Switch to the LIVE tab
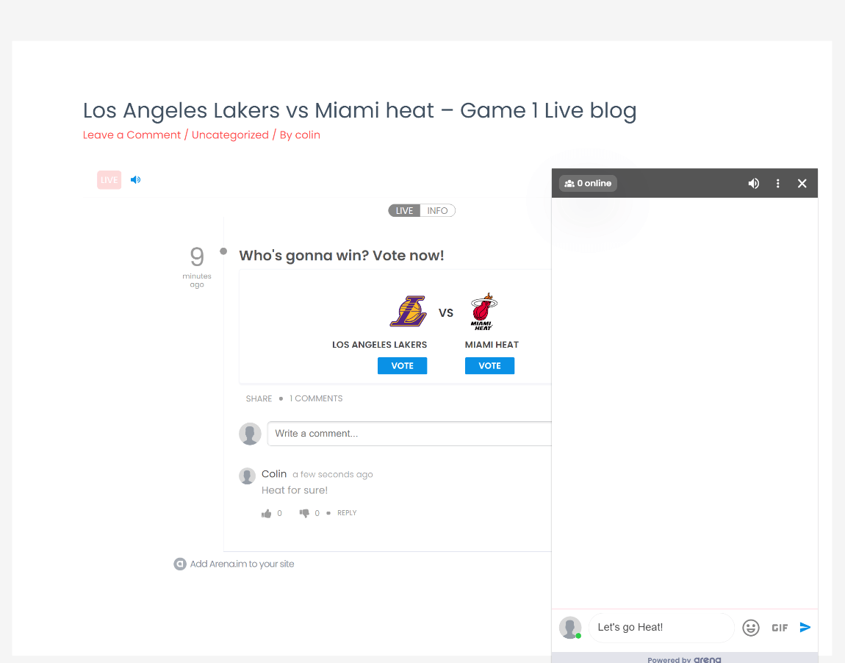This screenshot has height=663, width=845. [x=404, y=211]
